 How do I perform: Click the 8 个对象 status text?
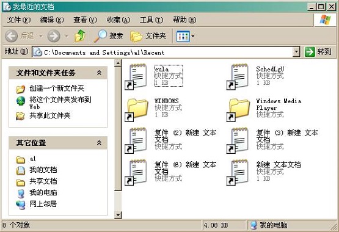pyautogui.click(x=16, y=225)
